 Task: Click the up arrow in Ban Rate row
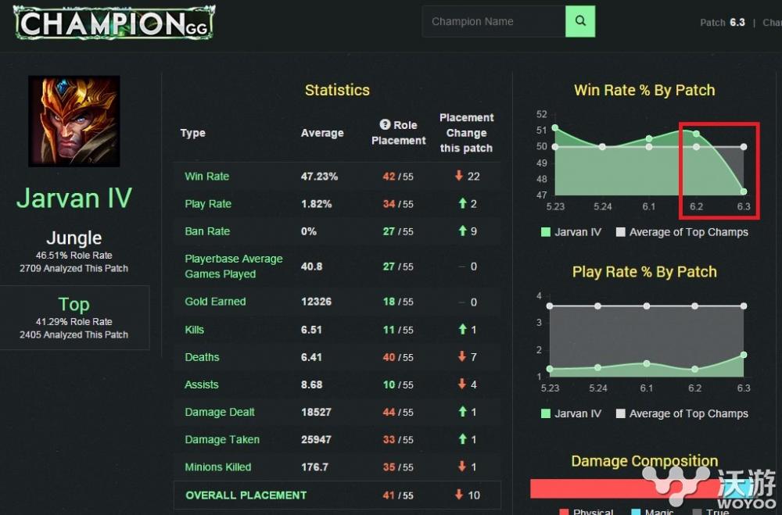(x=463, y=231)
